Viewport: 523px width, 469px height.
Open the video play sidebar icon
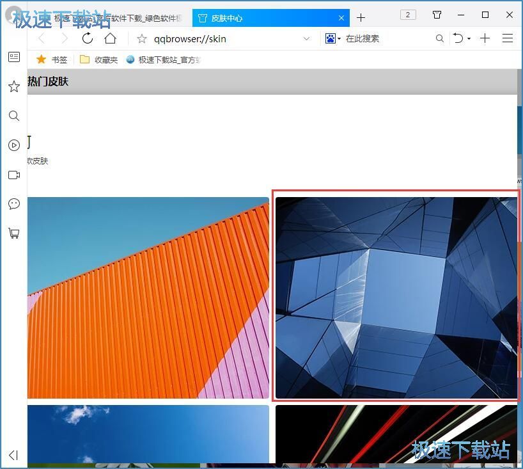pyautogui.click(x=13, y=145)
